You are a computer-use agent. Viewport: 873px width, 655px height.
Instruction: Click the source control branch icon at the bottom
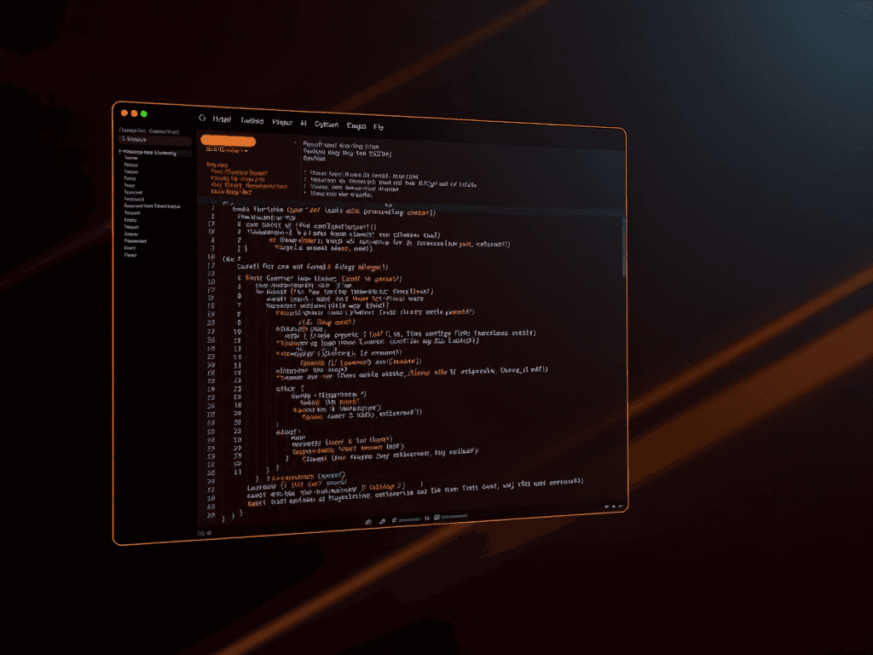tap(395, 516)
